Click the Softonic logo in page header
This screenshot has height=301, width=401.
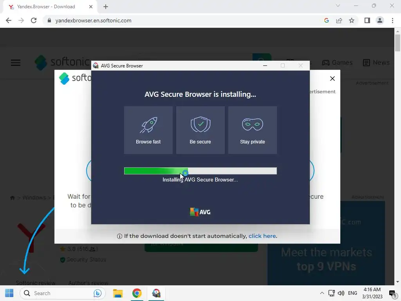62,62
